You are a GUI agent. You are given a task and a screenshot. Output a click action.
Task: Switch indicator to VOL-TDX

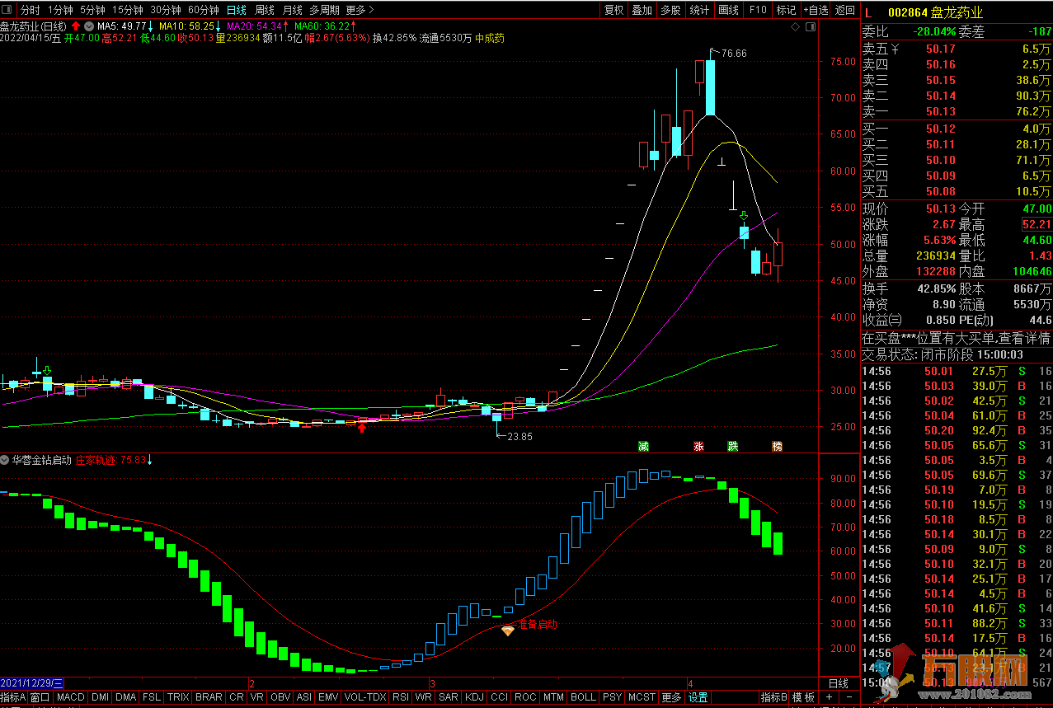pyautogui.click(x=365, y=697)
